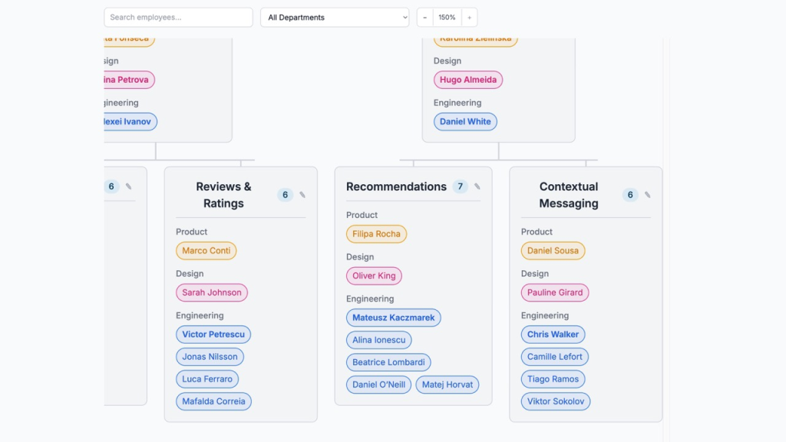Click Hugo Almeida chip in upper card

coord(467,80)
